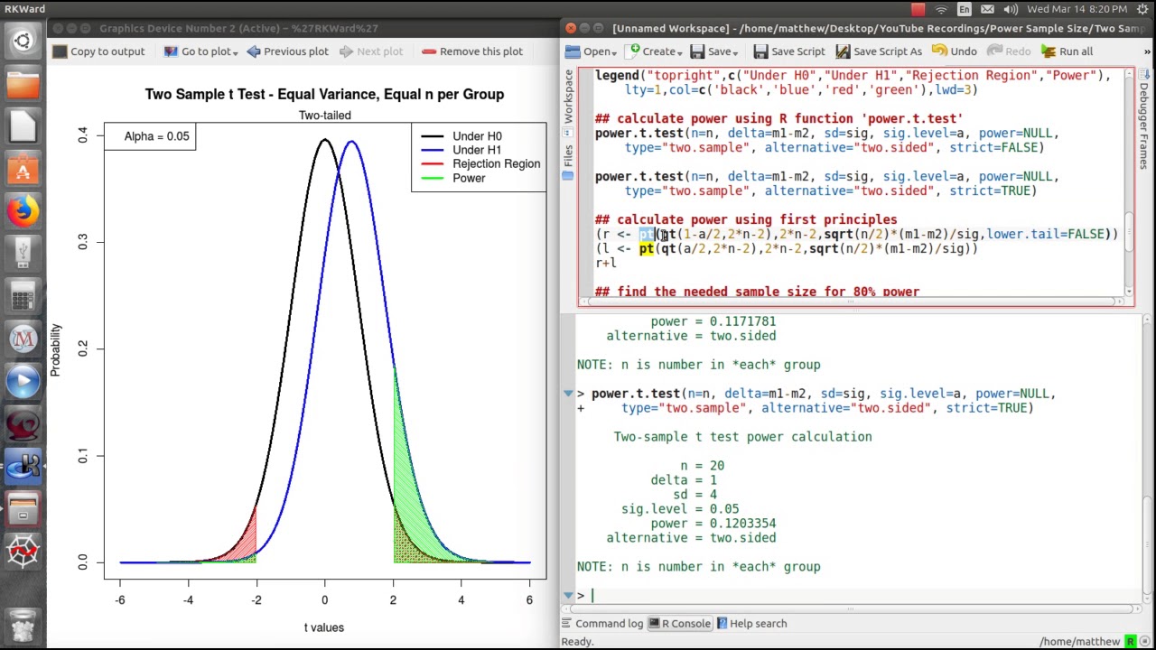Click the 'Two-sample t test power calculation' output
The height and width of the screenshot is (650, 1156).
point(742,437)
